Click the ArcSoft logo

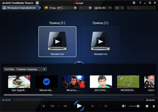(79, 3)
